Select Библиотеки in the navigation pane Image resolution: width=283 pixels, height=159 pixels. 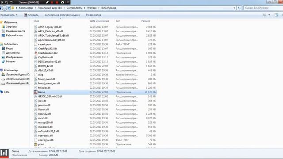(11, 44)
